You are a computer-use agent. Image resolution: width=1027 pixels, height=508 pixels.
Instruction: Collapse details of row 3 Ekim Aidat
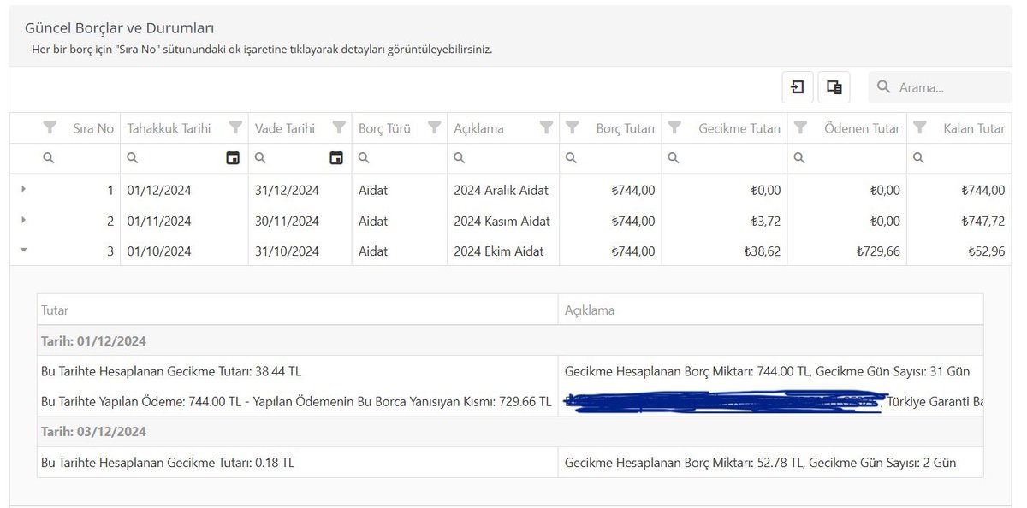point(22,251)
